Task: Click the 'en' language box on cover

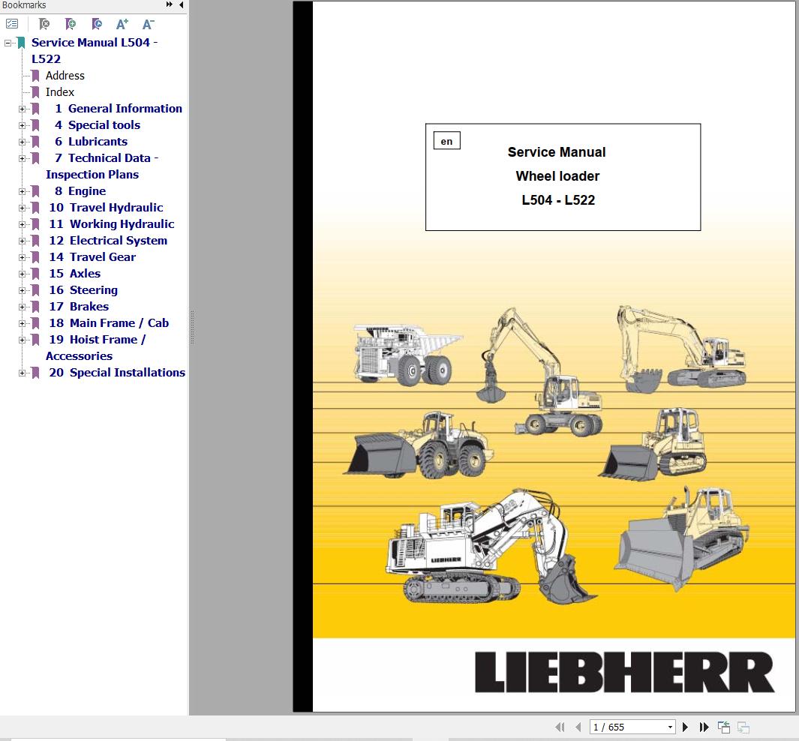Action: [447, 141]
